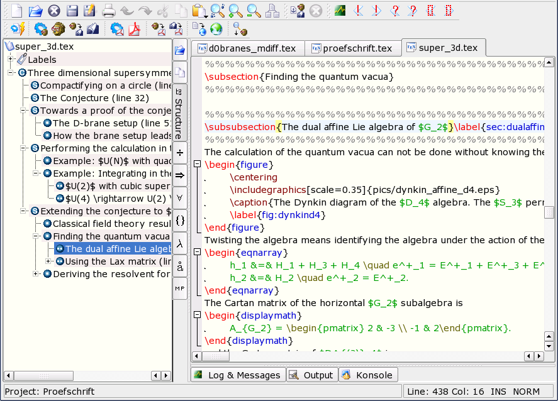Select 'The Conjecture (line 32)' in structure tree
The height and width of the screenshot is (401, 558).
point(94,98)
